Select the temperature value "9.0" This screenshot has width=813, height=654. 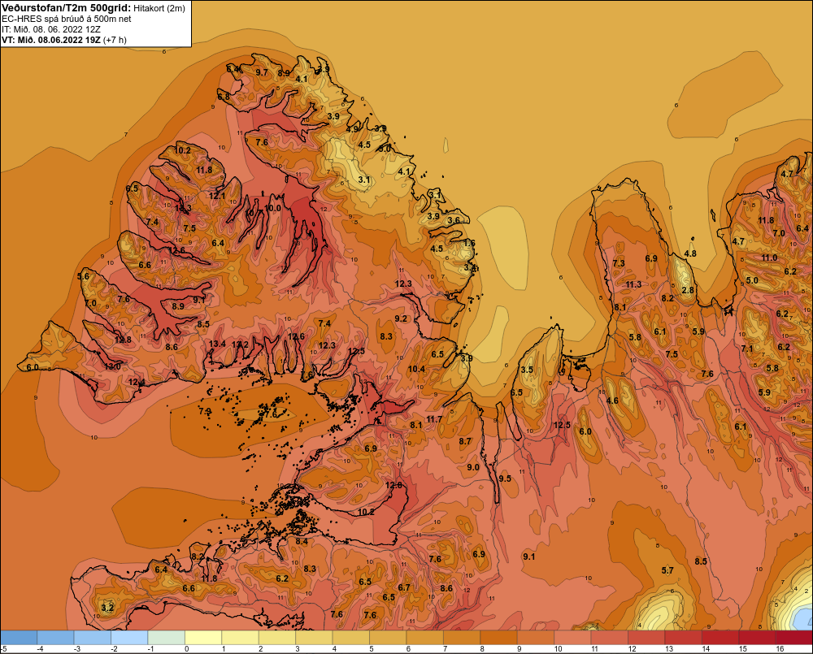pos(473,467)
